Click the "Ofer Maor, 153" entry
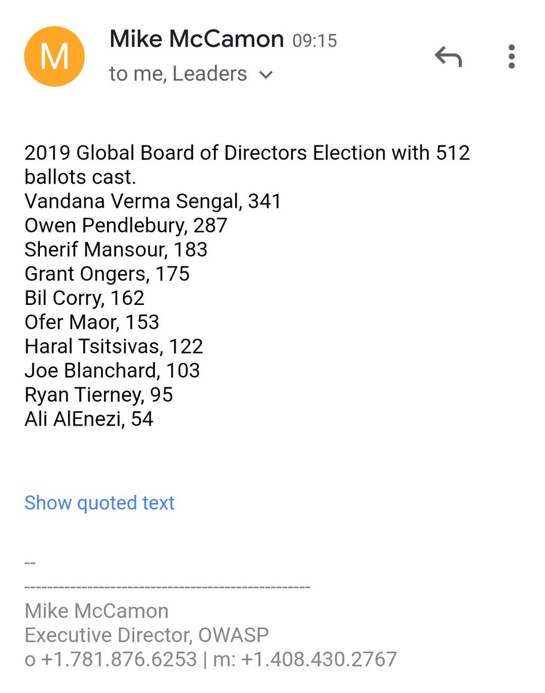This screenshot has width=545, height=693. (x=91, y=322)
